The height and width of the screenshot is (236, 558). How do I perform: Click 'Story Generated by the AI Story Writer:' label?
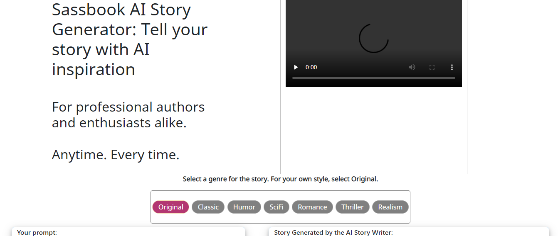click(333, 233)
